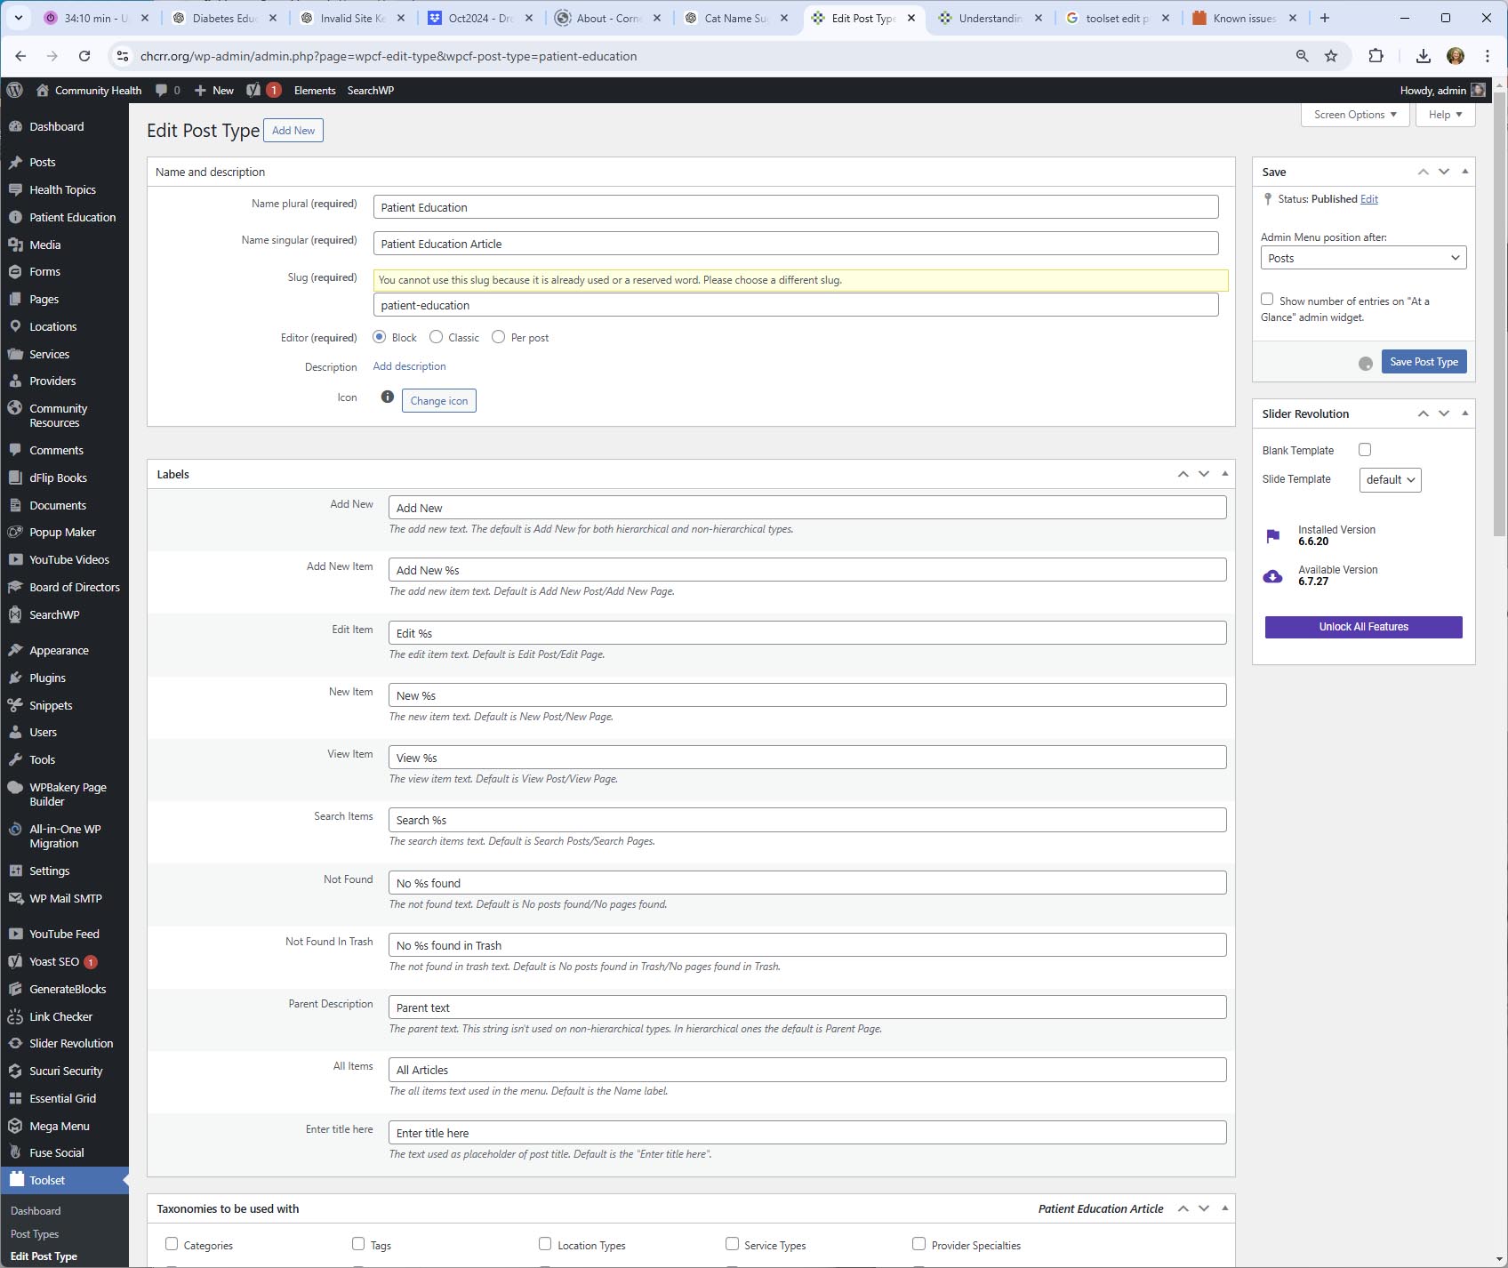Collapse the Save panel toggle triangle
Screen dimensions: 1508x1268
click(1465, 172)
